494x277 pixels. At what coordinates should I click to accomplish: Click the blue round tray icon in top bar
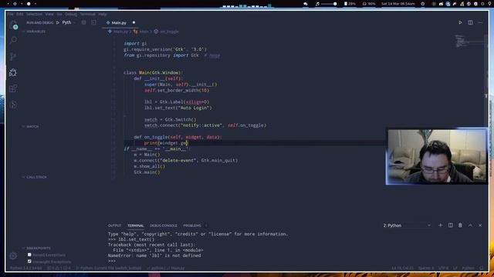[448, 4]
